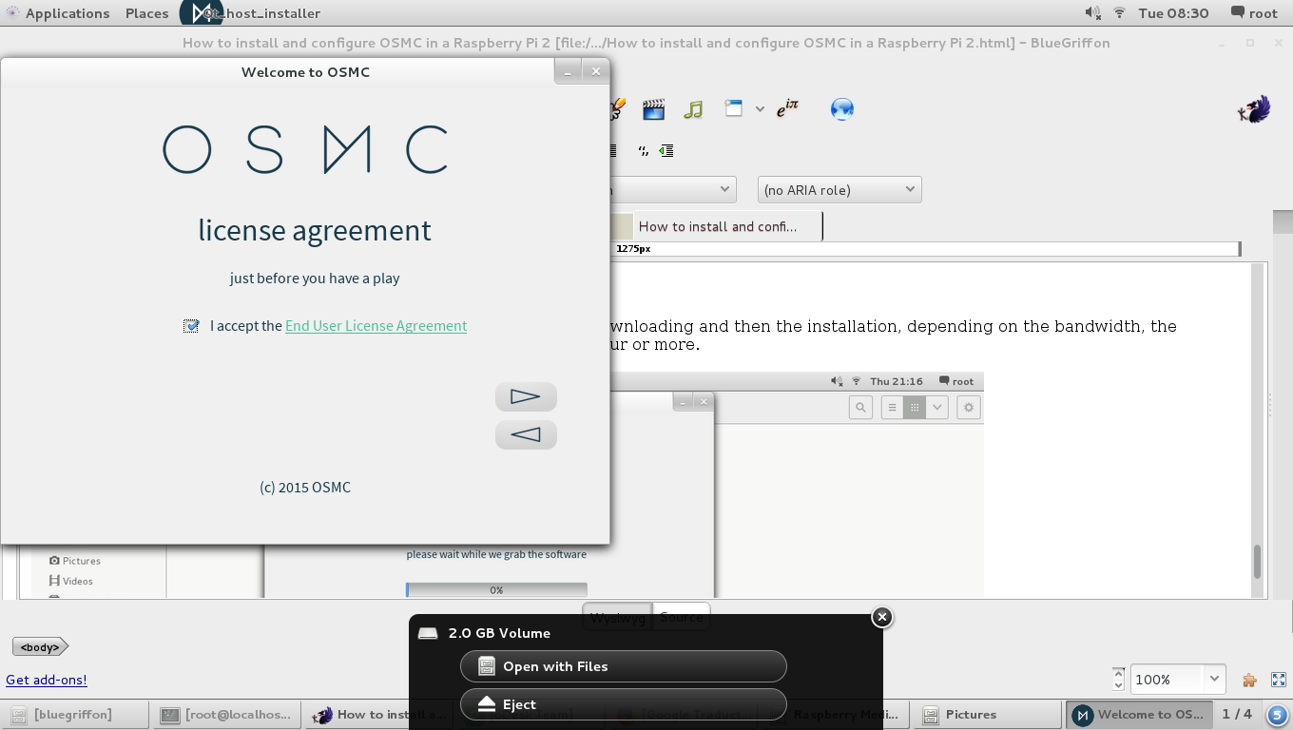Open the End User License Agreement link

tap(376, 326)
